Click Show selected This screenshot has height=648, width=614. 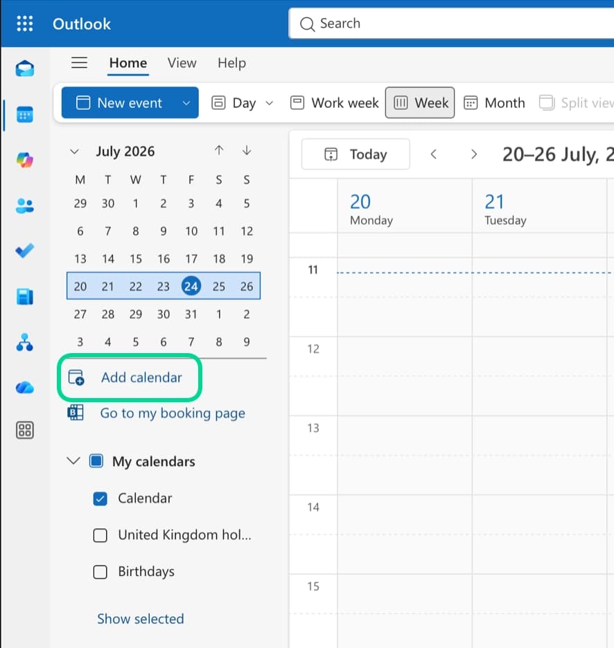pyautogui.click(x=141, y=619)
